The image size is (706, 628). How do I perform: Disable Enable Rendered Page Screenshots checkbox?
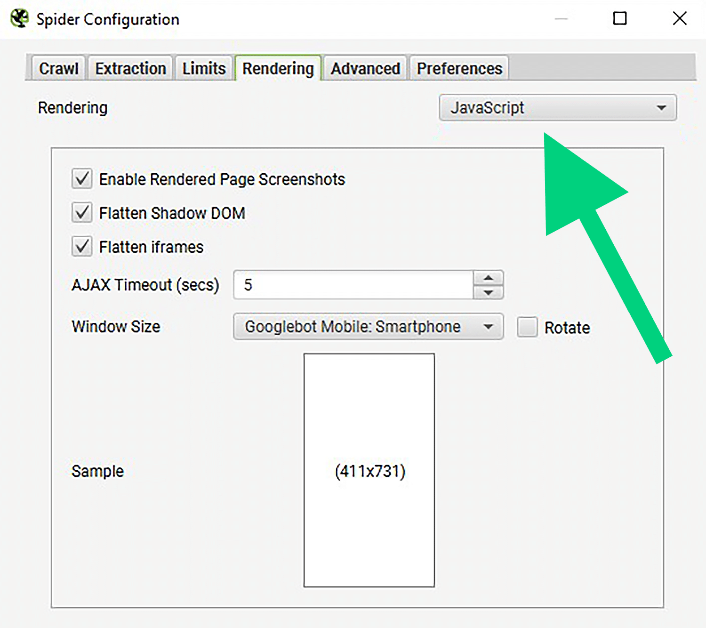82,179
